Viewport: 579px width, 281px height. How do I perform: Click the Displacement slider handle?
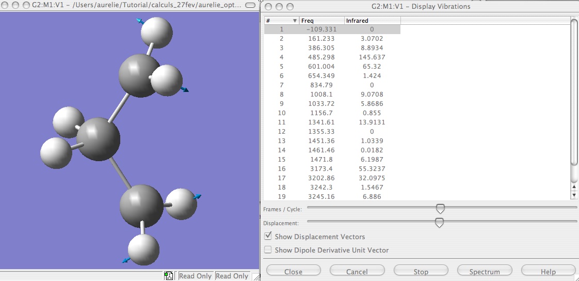439,223
